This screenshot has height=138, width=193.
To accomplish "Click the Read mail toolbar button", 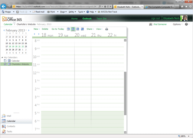I will pos(38,12).
